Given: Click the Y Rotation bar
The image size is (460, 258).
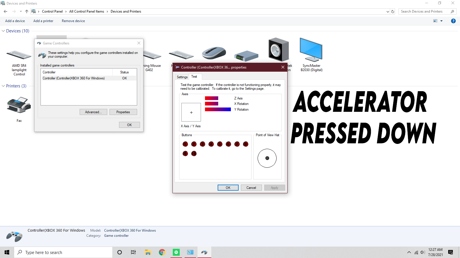Looking at the screenshot, I should coord(218,110).
